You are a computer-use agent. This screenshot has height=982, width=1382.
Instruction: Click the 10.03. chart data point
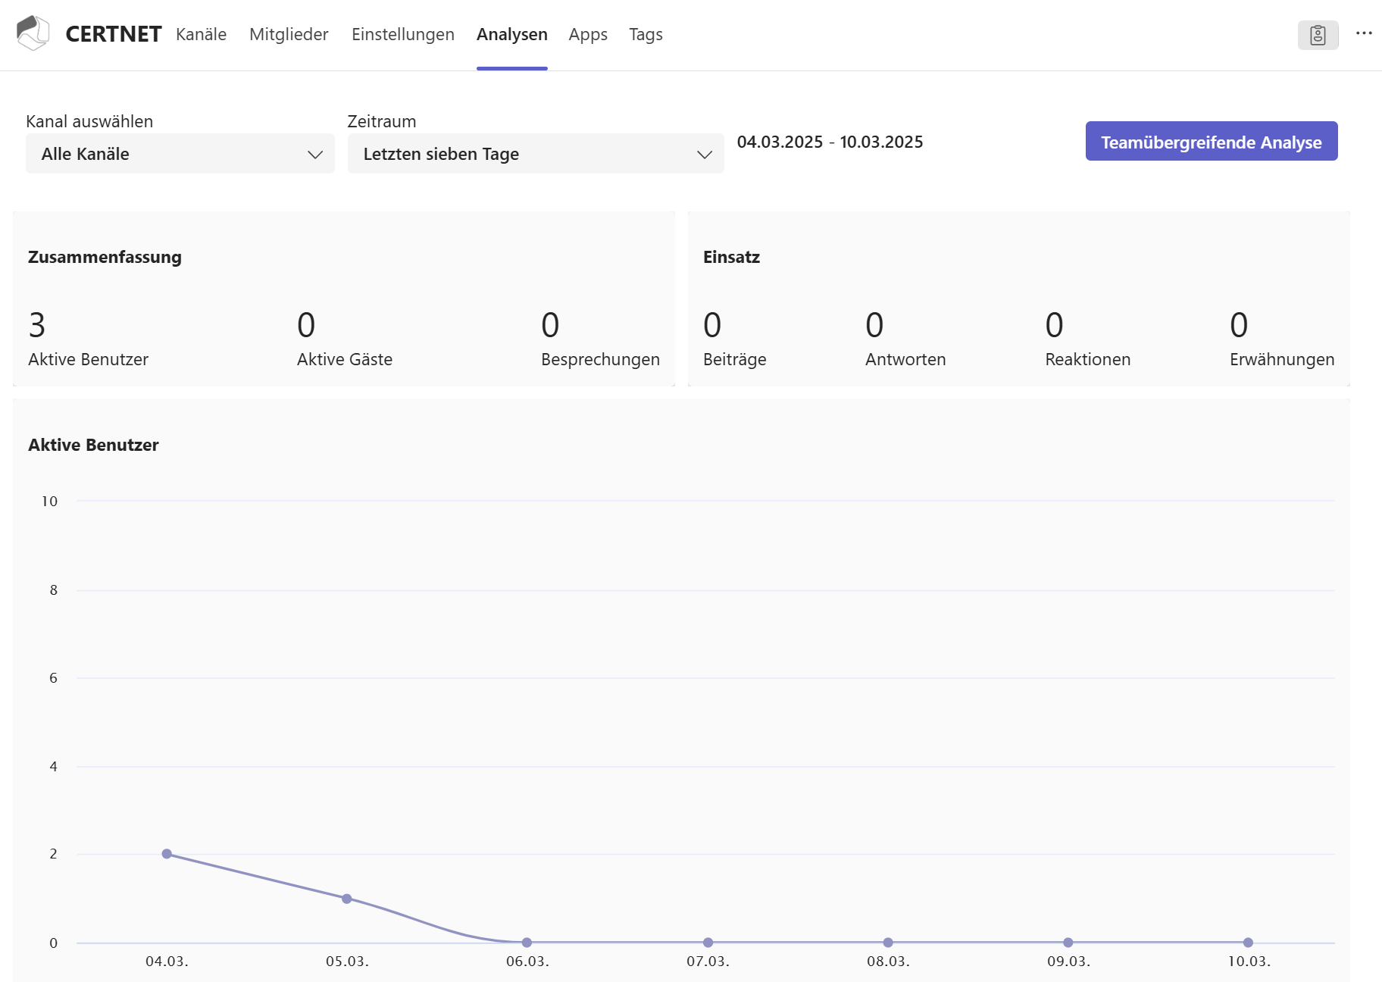coord(1248,943)
